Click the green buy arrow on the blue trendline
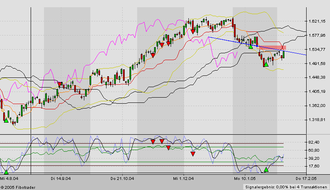Image resolution: width=330 pixels, height=190 pixels. coord(251,47)
